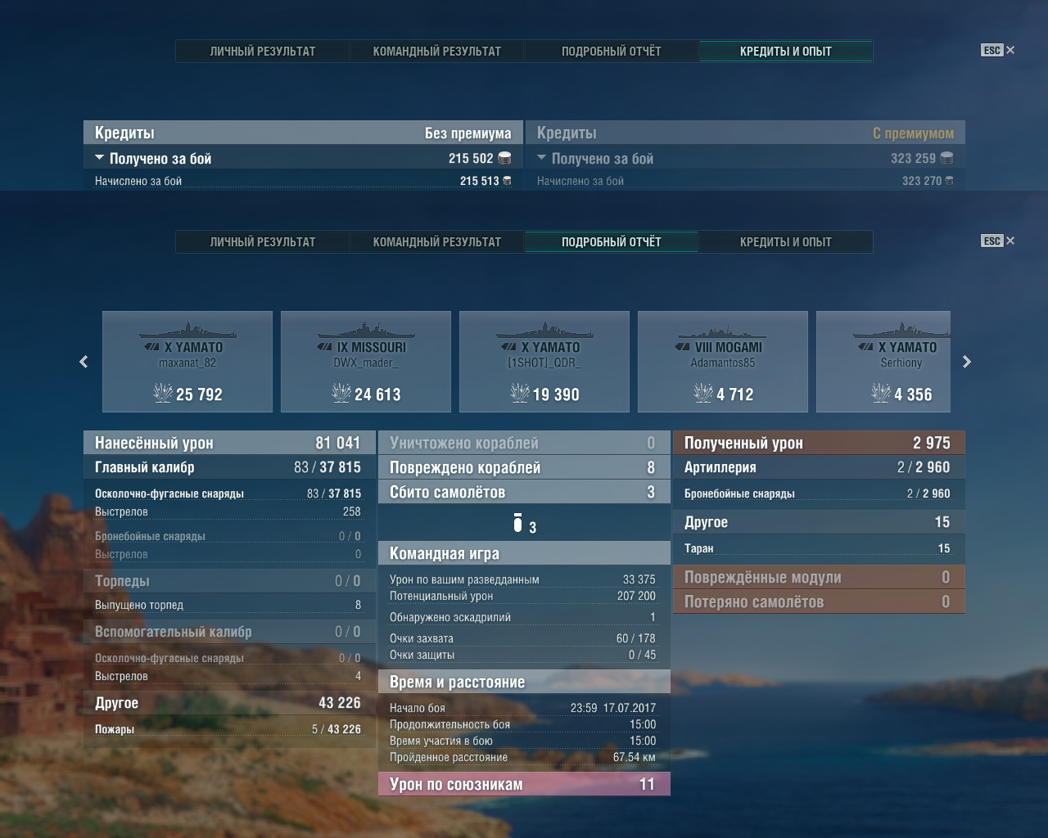The width and height of the screenshot is (1048, 838).
Task: Click Урон по вашим разведданным row
Action: point(522,579)
